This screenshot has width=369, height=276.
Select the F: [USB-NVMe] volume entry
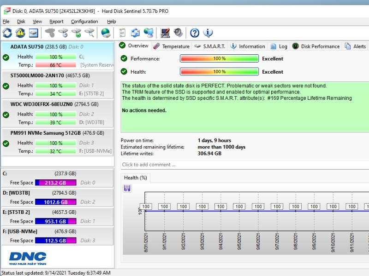58,236
